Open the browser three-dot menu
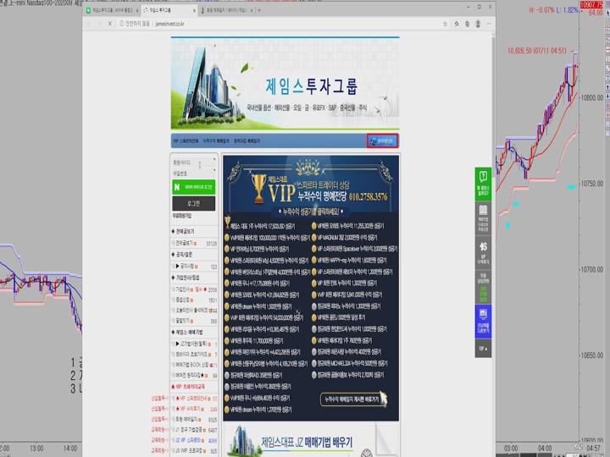This screenshot has width=610, height=457. pyautogui.click(x=489, y=24)
